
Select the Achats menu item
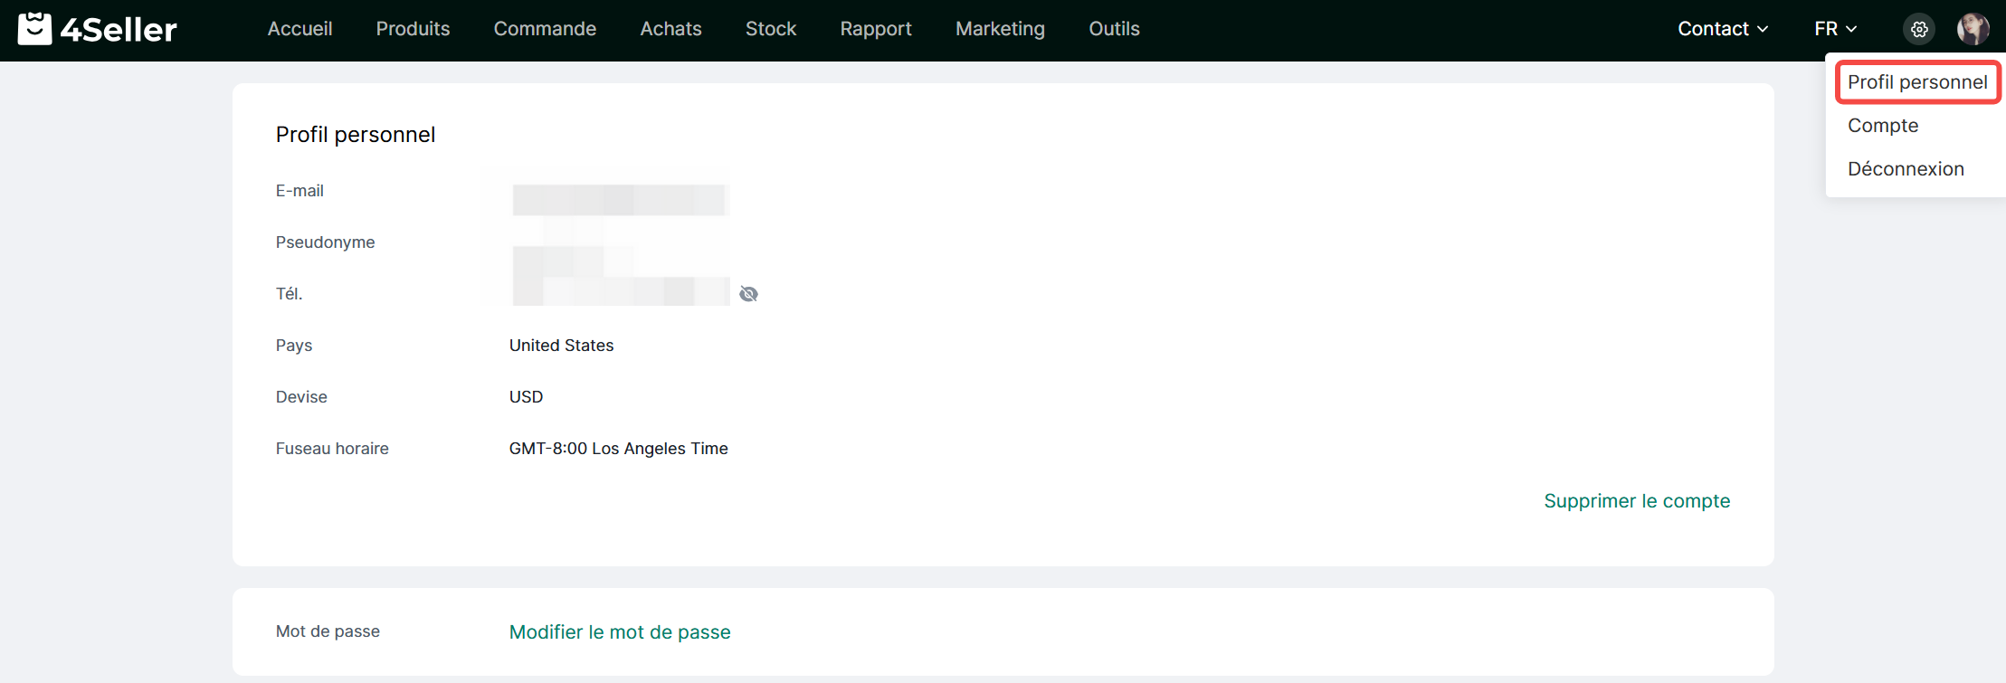tap(670, 29)
